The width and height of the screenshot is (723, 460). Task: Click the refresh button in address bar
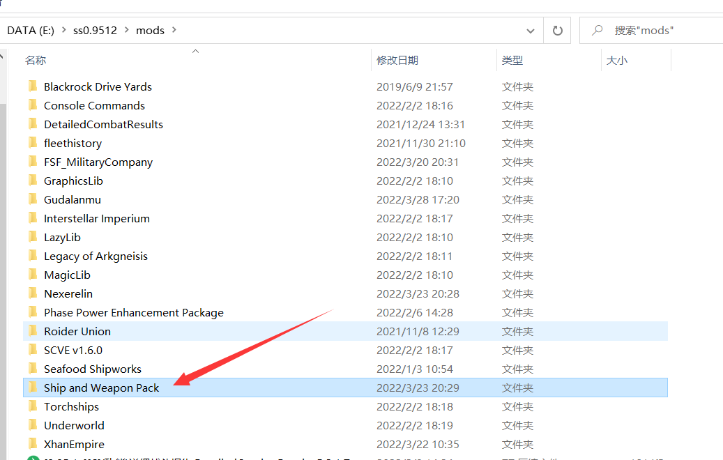(x=557, y=31)
